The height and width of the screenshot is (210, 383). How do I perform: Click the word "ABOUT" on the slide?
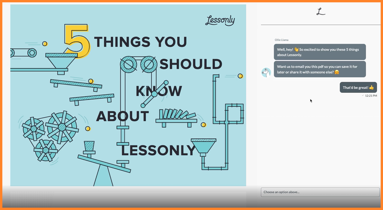123,116
